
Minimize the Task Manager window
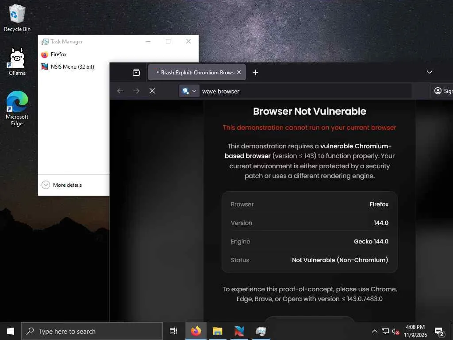pos(148,41)
